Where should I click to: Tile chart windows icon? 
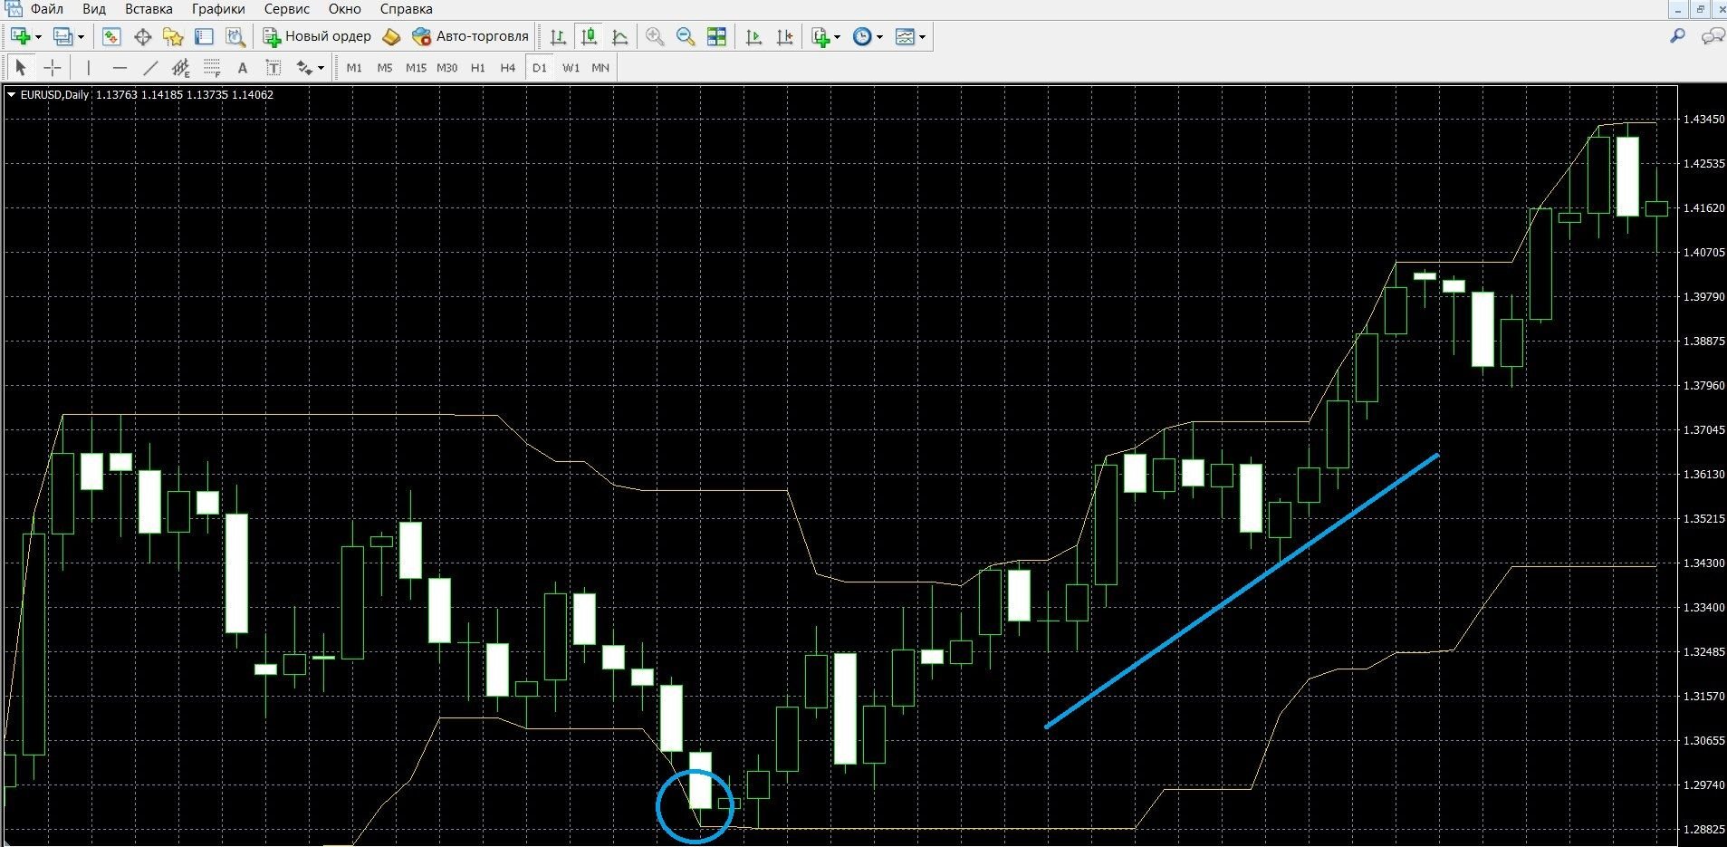[x=716, y=37]
